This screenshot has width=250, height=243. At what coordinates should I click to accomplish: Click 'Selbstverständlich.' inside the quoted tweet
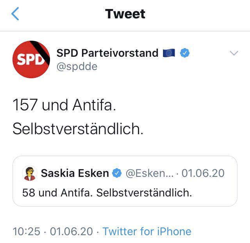144,193
